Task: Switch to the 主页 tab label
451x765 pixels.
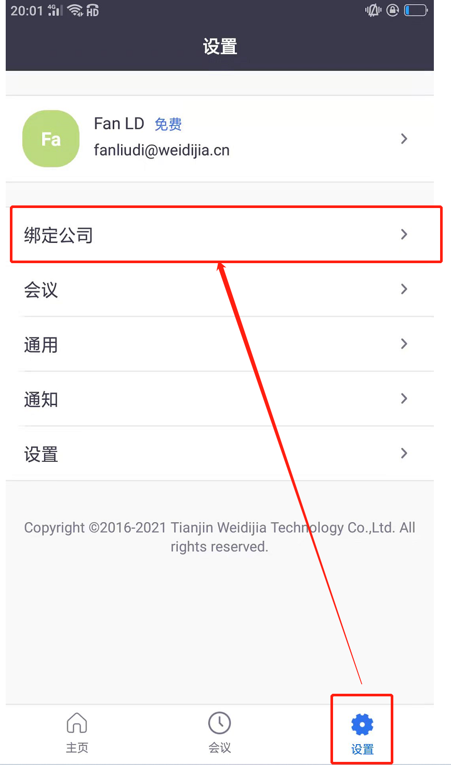Action: pyautogui.click(x=77, y=748)
